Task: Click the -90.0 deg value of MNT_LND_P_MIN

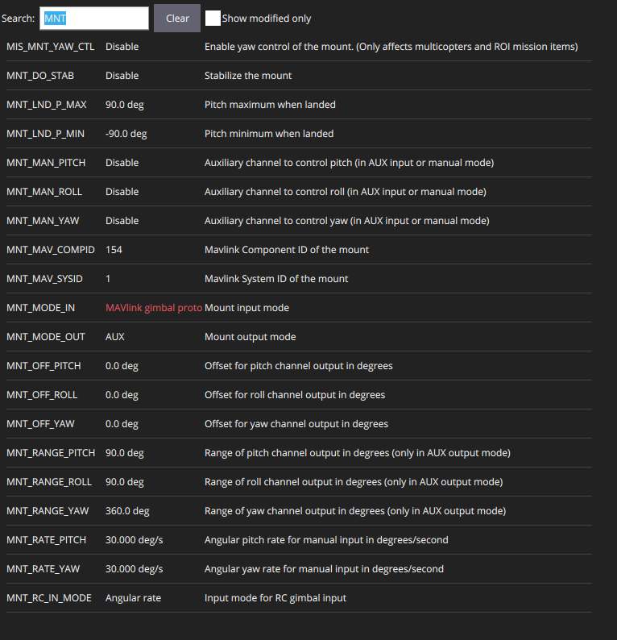Action: [x=126, y=134]
